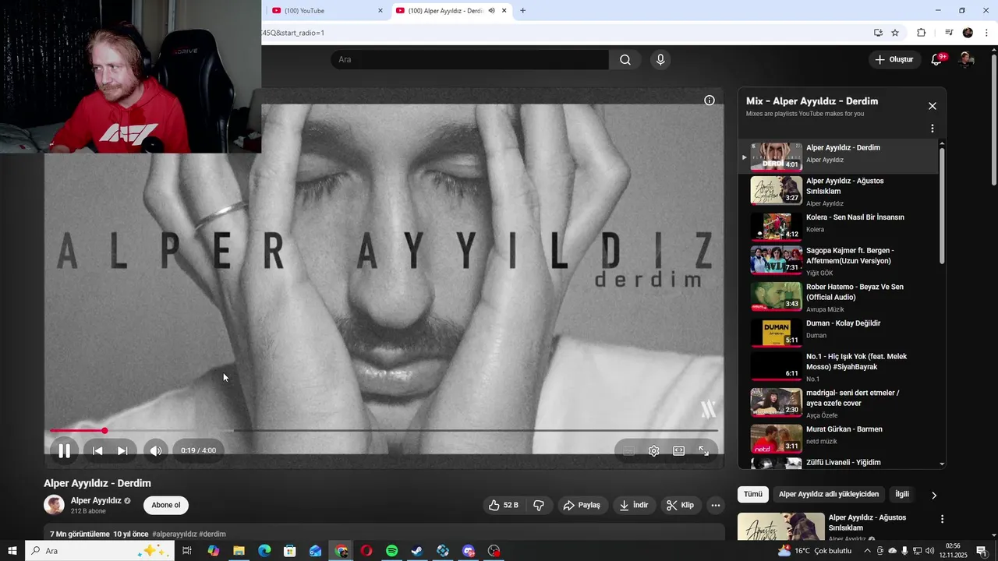Image resolution: width=998 pixels, height=561 pixels.
Task: Open File Explorer from taskbar
Action: (x=239, y=551)
